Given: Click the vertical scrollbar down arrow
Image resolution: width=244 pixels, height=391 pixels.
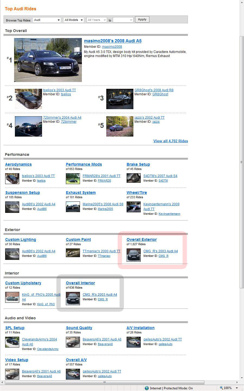Looking at the screenshot, I should point(242,378).
